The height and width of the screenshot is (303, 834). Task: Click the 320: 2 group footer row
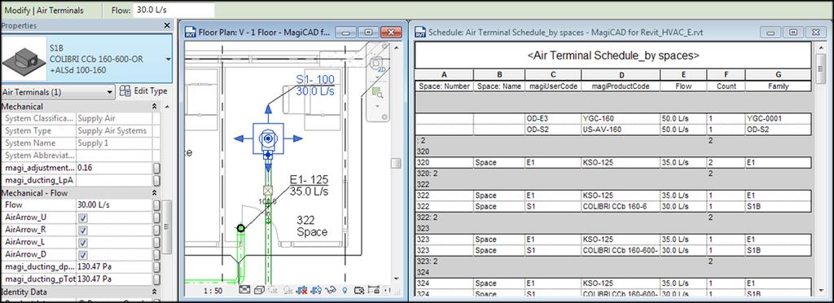pos(612,173)
